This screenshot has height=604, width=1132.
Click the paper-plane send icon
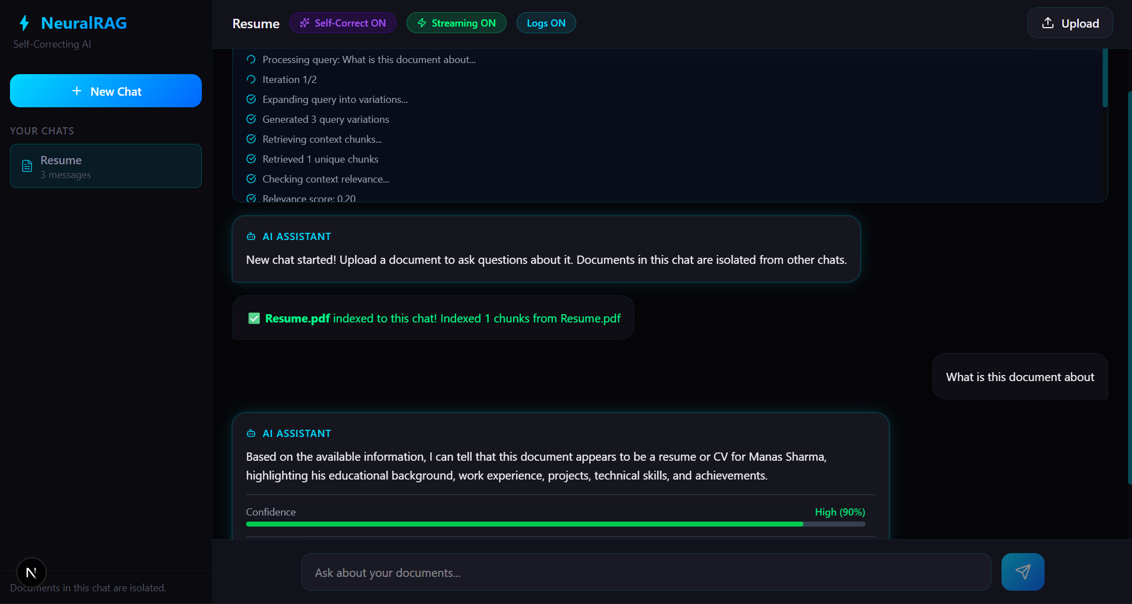coord(1022,571)
